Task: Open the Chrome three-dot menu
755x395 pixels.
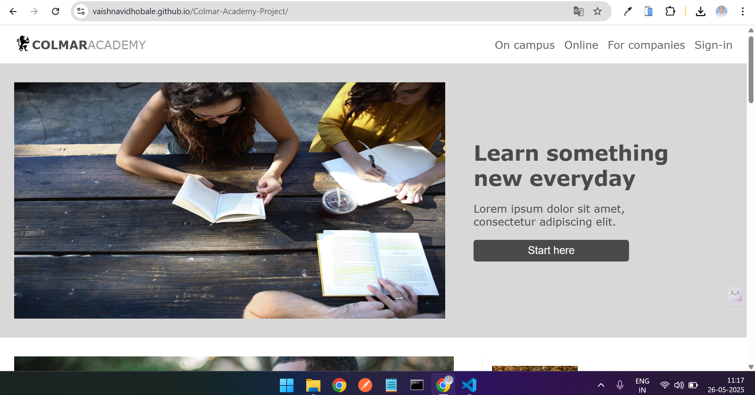Action: tap(742, 11)
